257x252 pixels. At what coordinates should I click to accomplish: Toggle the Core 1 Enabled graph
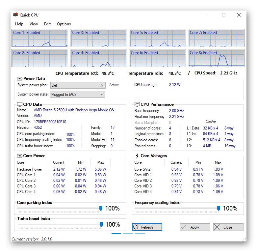[39, 38]
